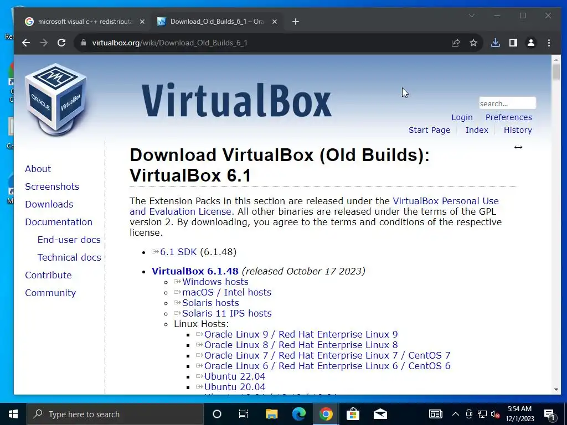This screenshot has height=425, width=567.
Task: Download the Windows hosts installer
Action: 215,282
